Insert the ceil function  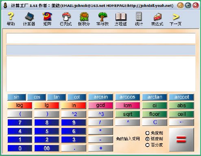(x=181, y=114)
